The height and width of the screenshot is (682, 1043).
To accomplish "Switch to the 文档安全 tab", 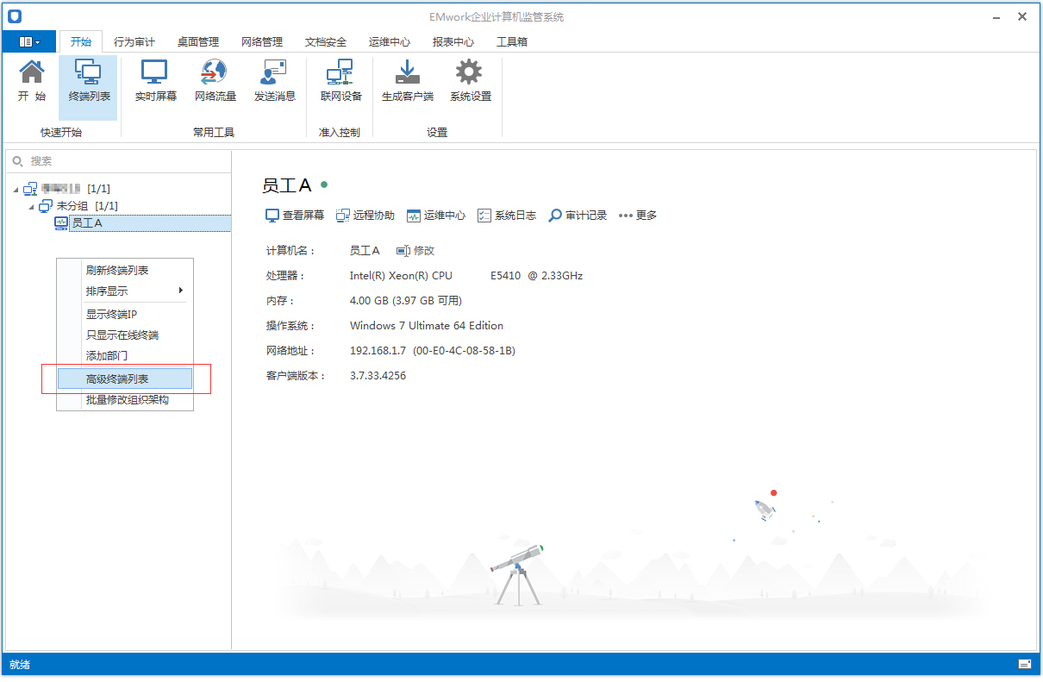I will click(326, 41).
